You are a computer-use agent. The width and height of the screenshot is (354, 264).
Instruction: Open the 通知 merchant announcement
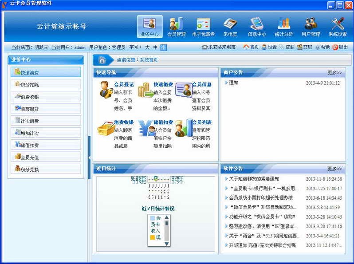pyautogui.click(x=234, y=83)
